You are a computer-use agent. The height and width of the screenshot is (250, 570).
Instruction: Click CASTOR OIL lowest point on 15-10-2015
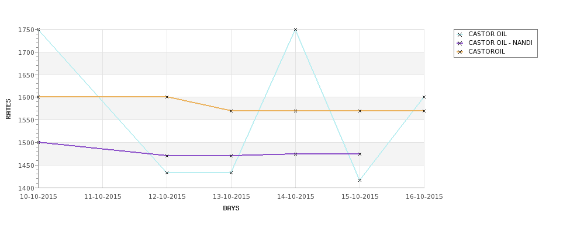[x=360, y=181]
